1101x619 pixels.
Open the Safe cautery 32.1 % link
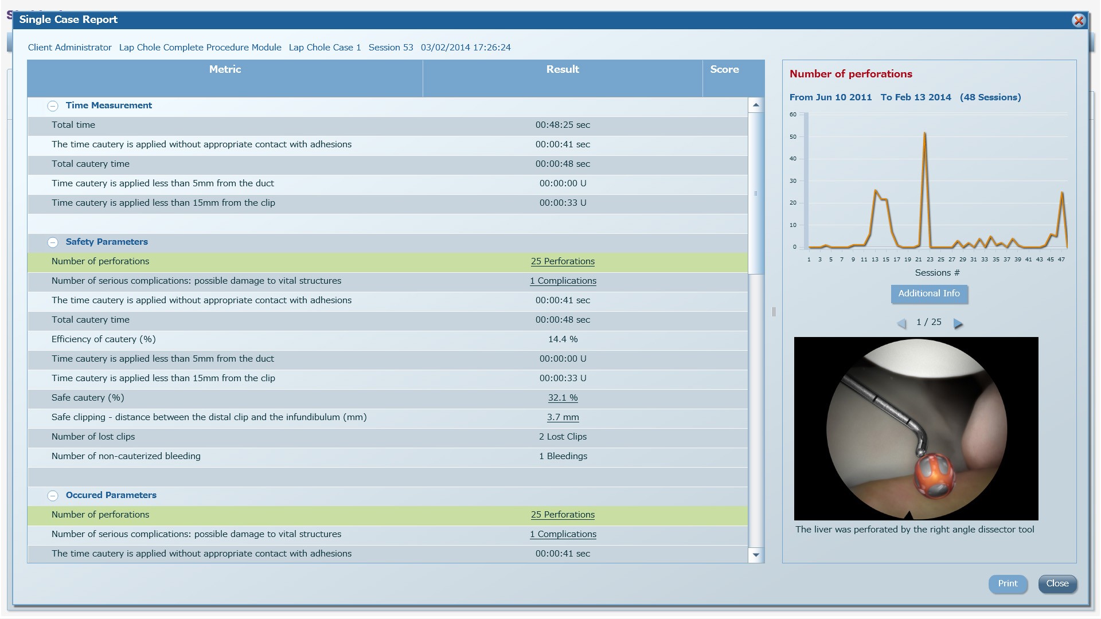tap(563, 398)
